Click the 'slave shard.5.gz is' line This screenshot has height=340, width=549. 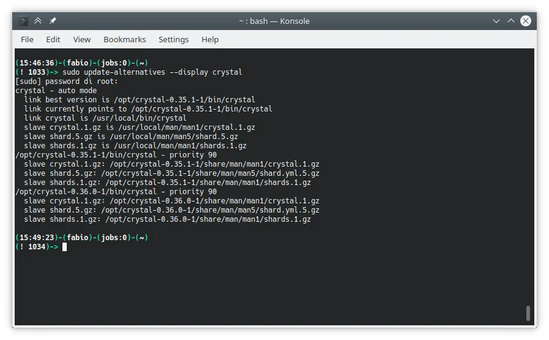point(131,137)
